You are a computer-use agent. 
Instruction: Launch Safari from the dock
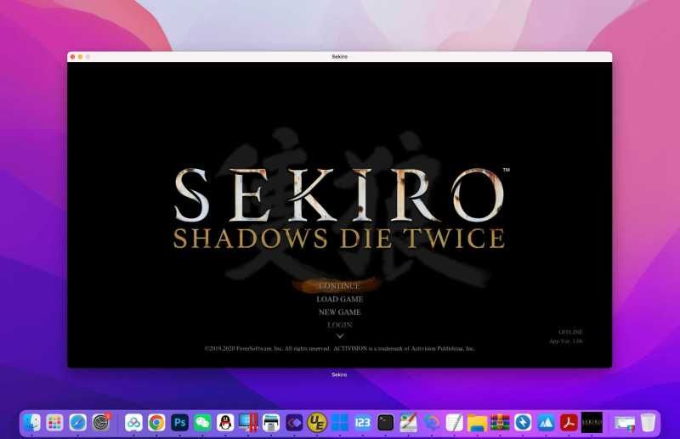pyautogui.click(x=78, y=423)
